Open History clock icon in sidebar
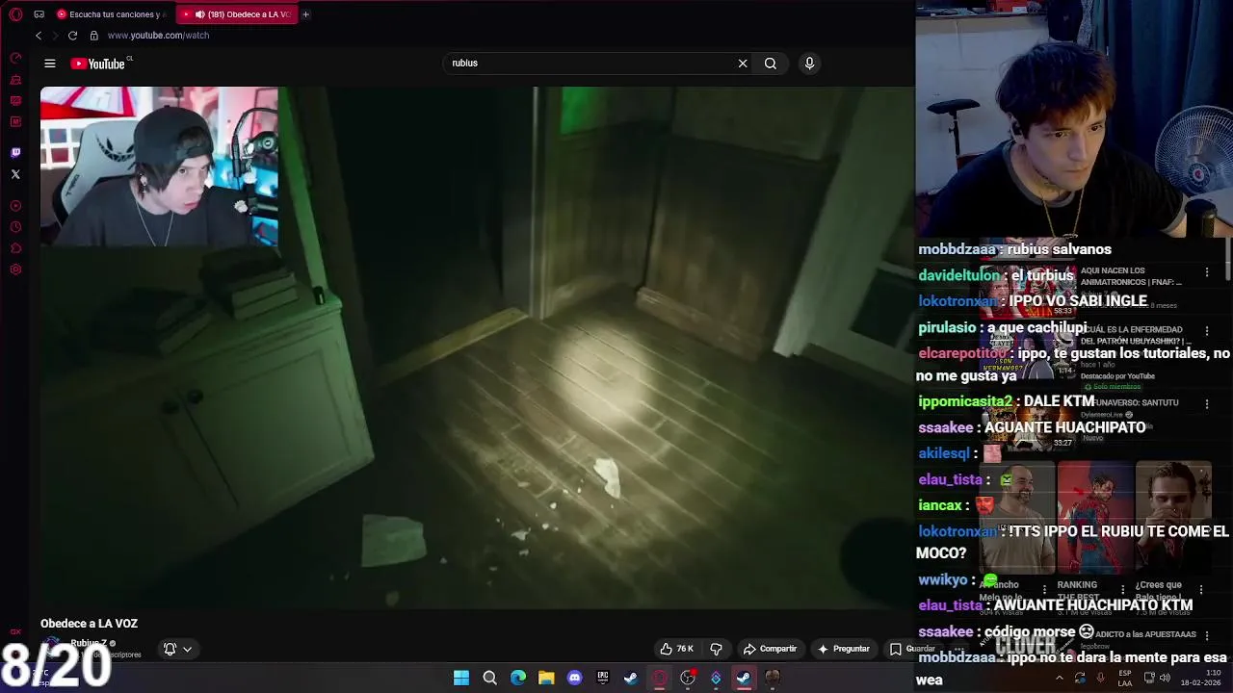 coord(15,227)
